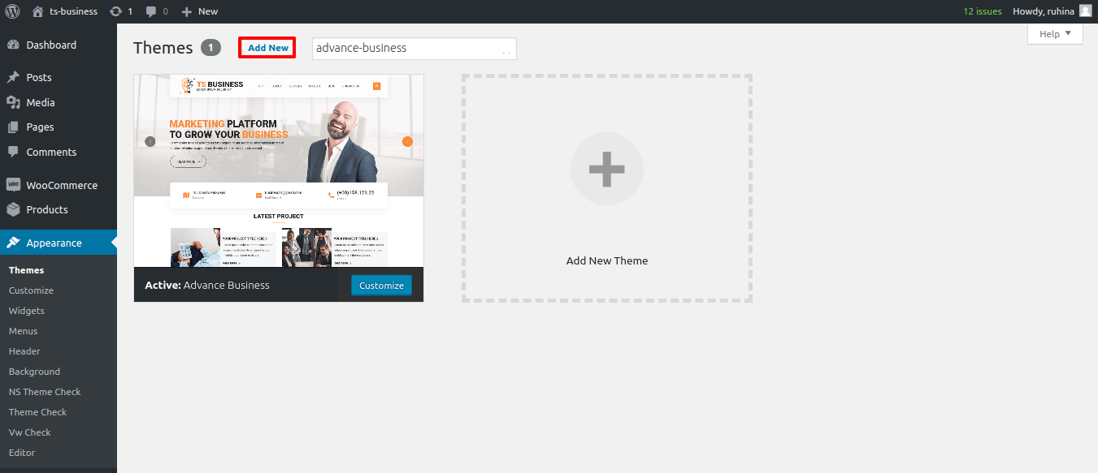This screenshot has height=473, width=1098.
Task: Expand the Help dropdown tab
Action: 1055,34
